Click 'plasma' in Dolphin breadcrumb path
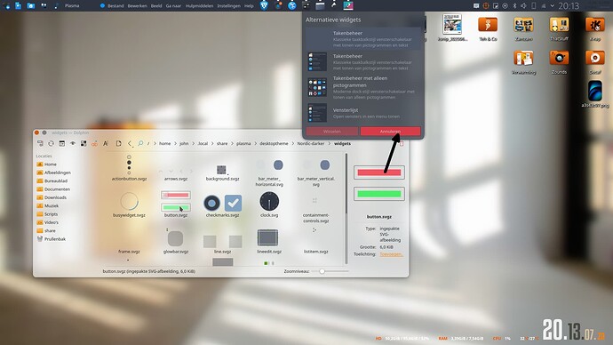This screenshot has height=345, width=613. [x=243, y=143]
